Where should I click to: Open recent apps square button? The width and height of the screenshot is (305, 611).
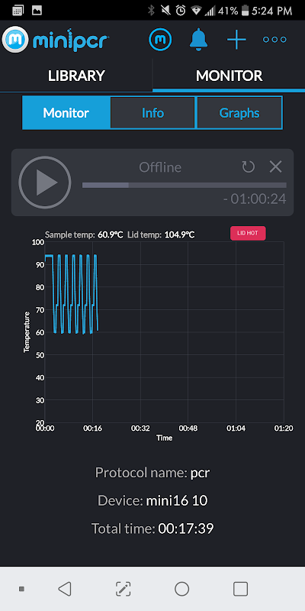coord(240,589)
